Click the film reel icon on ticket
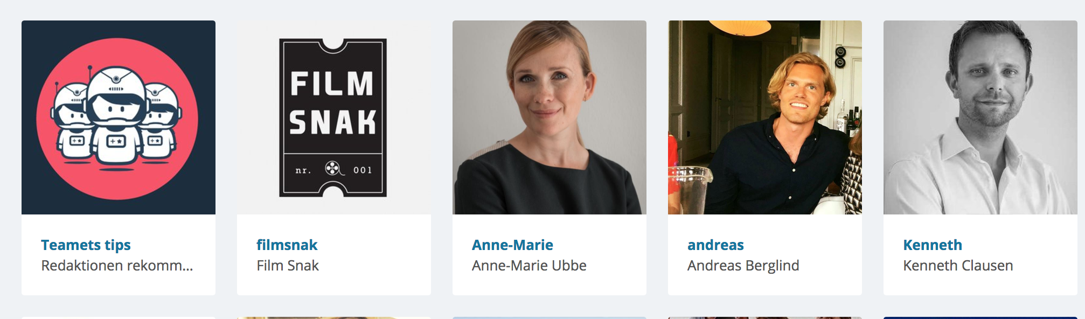 click(333, 169)
